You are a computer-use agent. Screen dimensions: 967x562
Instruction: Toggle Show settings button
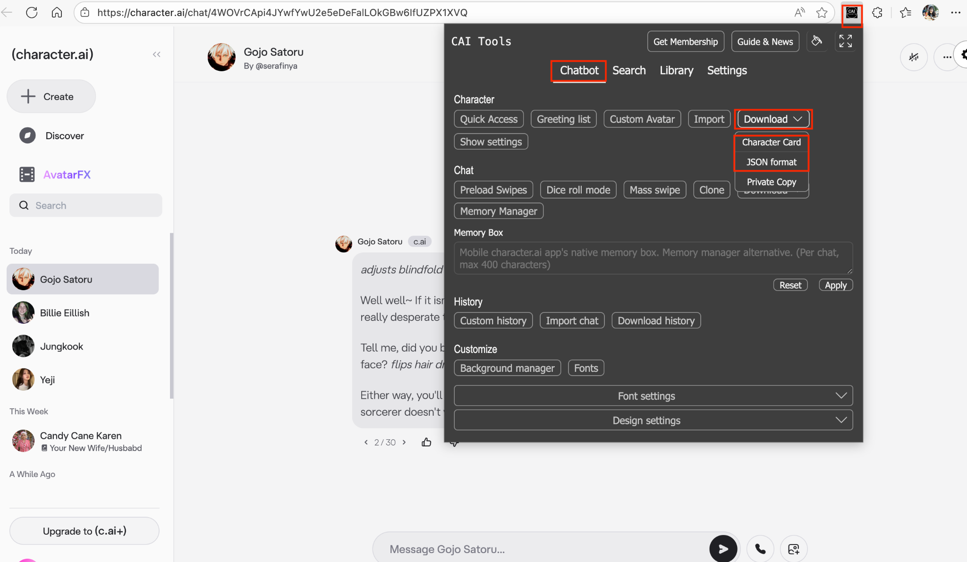[491, 142]
